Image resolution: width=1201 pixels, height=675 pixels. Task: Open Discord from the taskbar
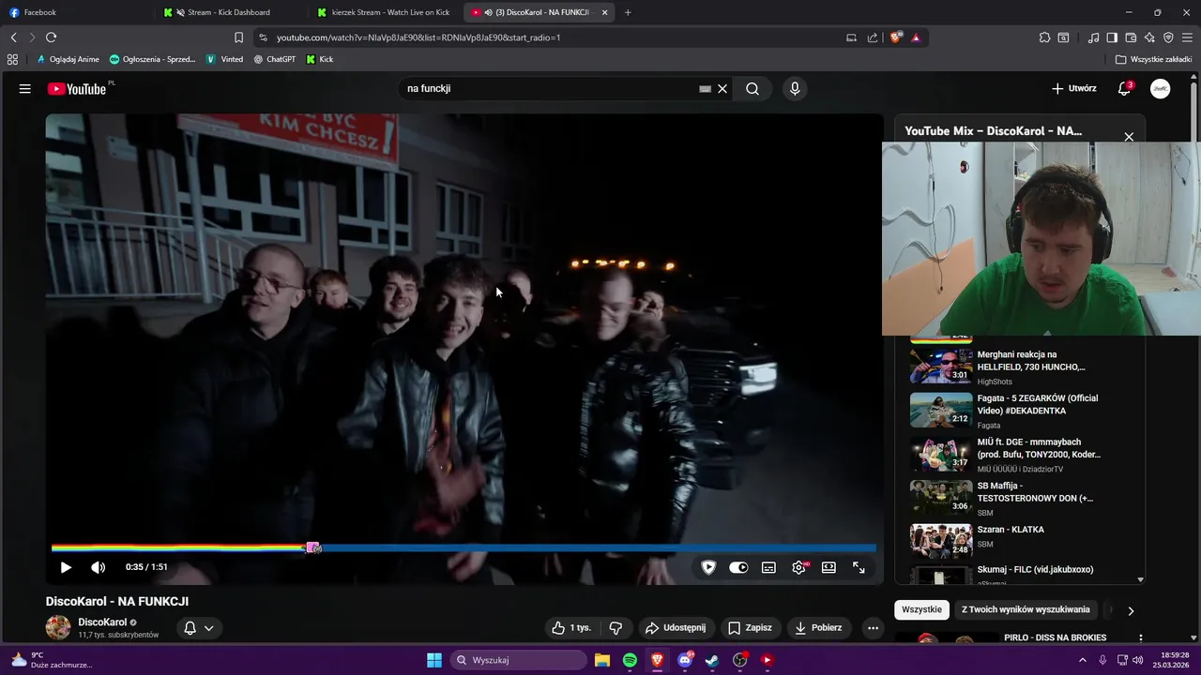[x=685, y=660]
